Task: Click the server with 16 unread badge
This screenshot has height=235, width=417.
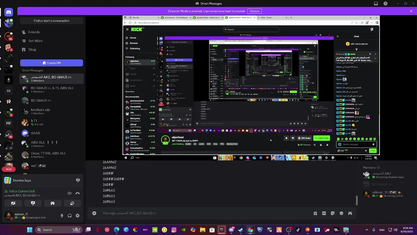Action: click(9, 36)
